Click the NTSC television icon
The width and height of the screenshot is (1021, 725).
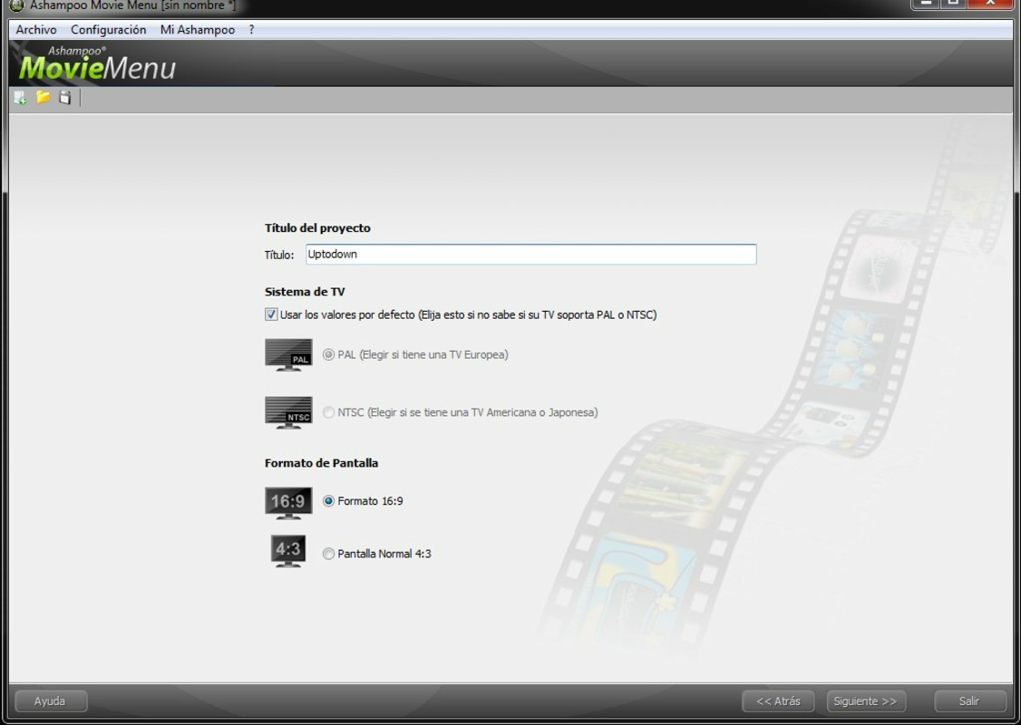pyautogui.click(x=288, y=412)
